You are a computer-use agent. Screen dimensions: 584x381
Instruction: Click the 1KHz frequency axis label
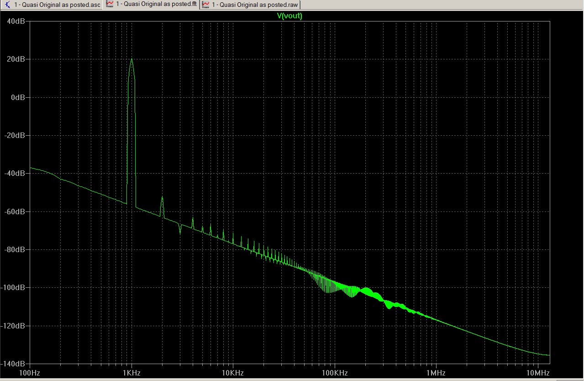click(x=132, y=373)
